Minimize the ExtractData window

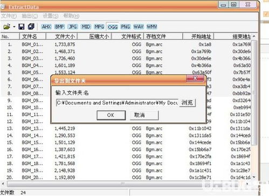[223, 5]
